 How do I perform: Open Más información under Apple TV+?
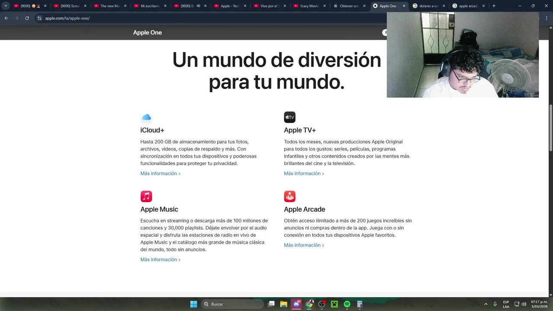pyautogui.click(x=304, y=173)
